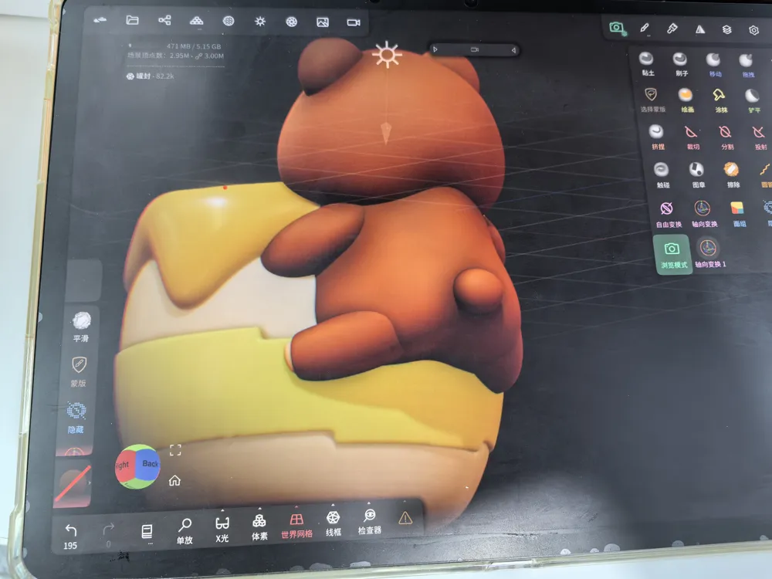
Task: Open the topology pyramid menu
Action: [x=196, y=21]
